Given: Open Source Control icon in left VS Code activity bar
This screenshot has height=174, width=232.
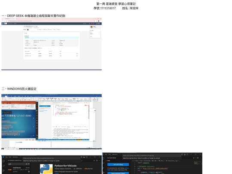Looking at the screenshot, I should (x=4, y=170).
